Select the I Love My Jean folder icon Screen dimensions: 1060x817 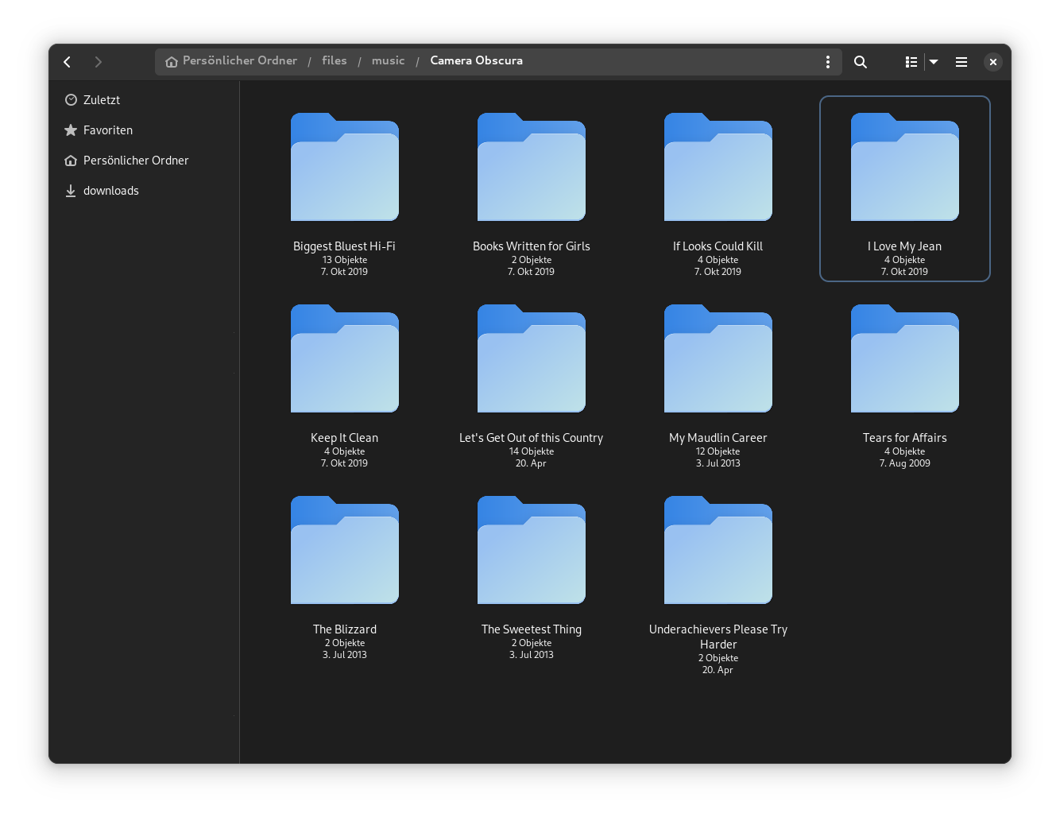coord(905,167)
